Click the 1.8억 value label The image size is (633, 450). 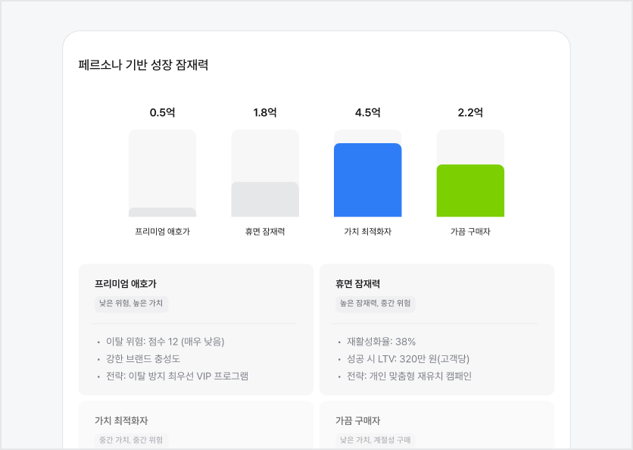(x=265, y=112)
